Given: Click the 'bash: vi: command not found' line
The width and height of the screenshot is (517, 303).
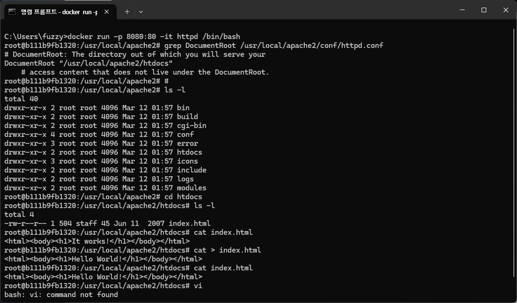Looking at the screenshot, I should point(61,294).
